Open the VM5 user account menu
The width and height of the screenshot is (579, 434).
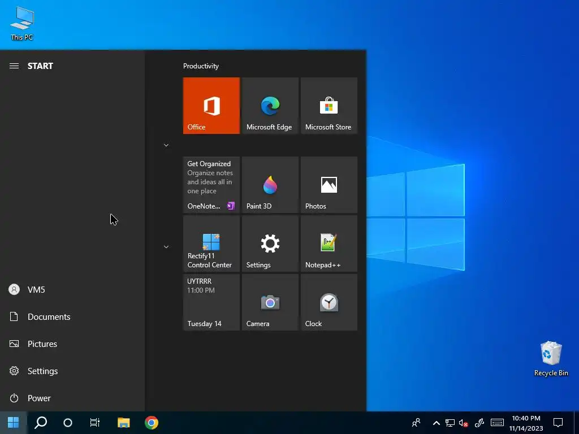(72, 289)
